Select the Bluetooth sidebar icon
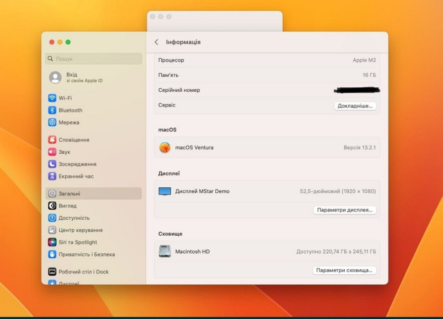The width and height of the screenshot is (443, 319). [52, 110]
